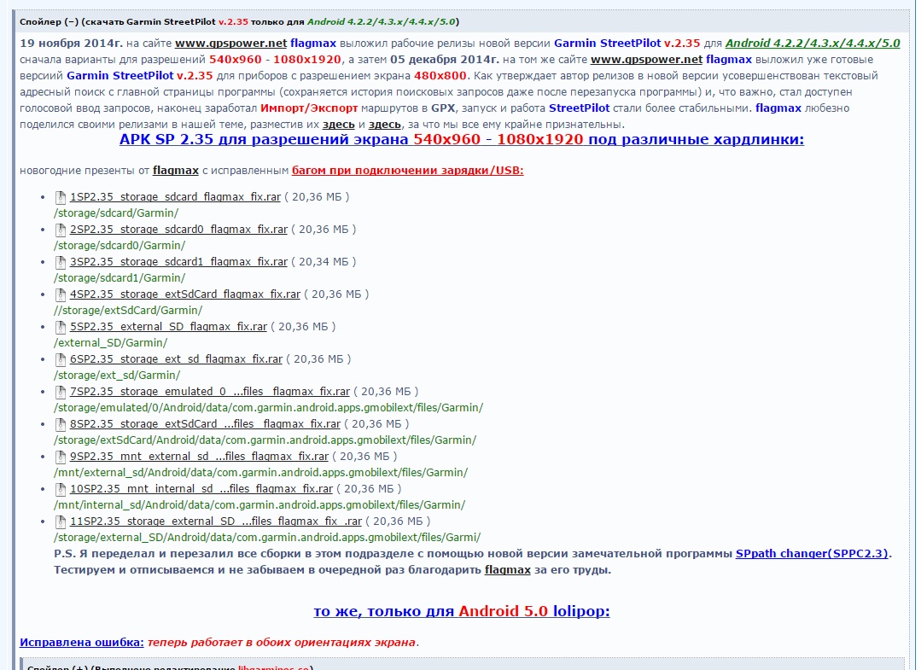Collapse the Garmin StreetPilot v.2.35 spoiler header
921x670 pixels.
point(461,21)
